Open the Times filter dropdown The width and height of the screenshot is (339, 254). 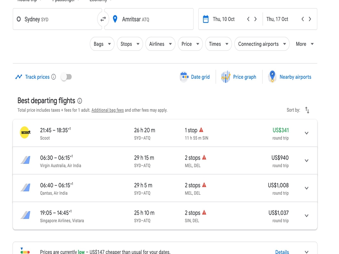click(219, 44)
